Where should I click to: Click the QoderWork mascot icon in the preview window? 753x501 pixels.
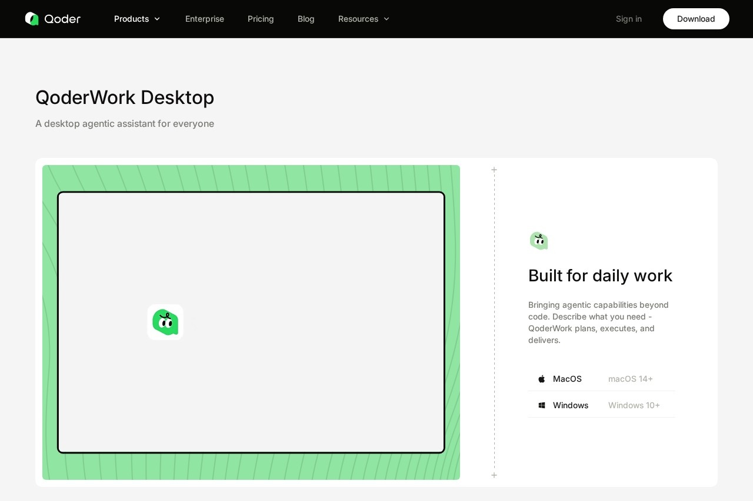coord(165,322)
